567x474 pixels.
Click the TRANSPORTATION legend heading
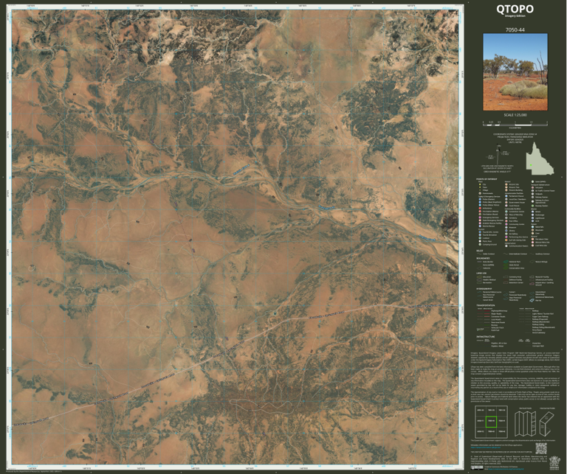[486, 305]
